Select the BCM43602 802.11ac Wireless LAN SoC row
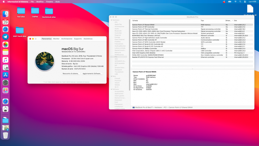The image size is (259, 146). (x=192, y=36)
